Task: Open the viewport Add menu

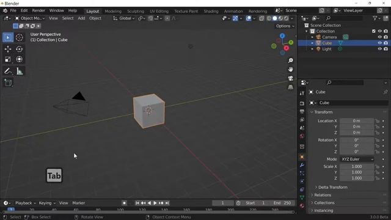Action: [81, 18]
